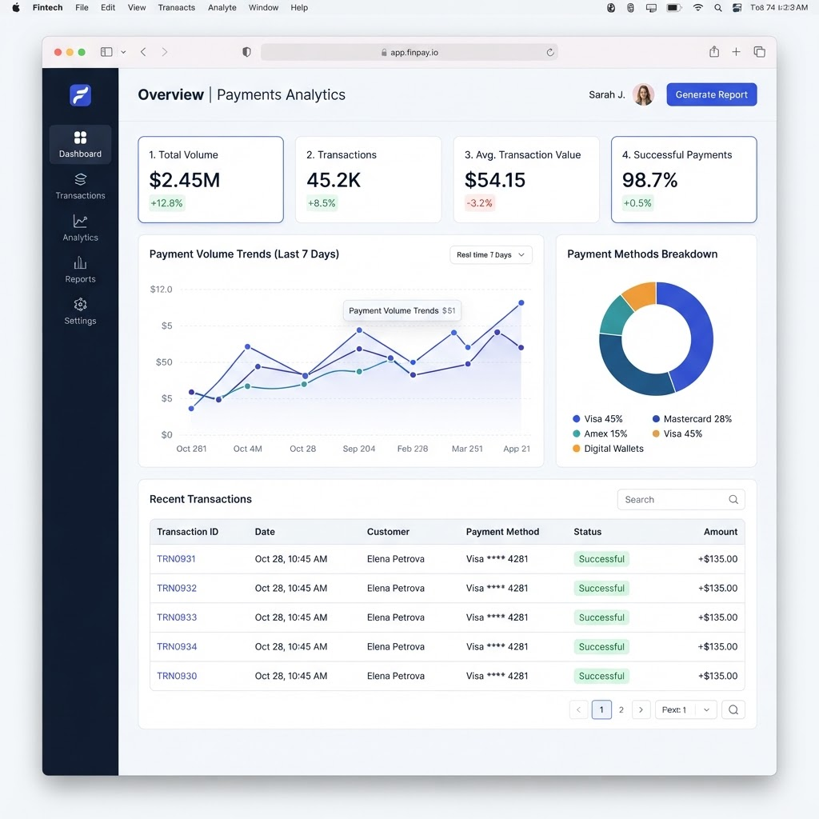Go back with the browser back arrow
The height and width of the screenshot is (819, 819).
tap(143, 52)
